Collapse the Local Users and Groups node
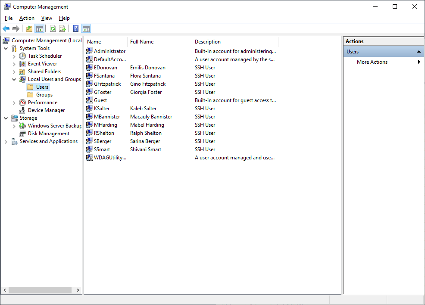 pyautogui.click(x=14, y=80)
